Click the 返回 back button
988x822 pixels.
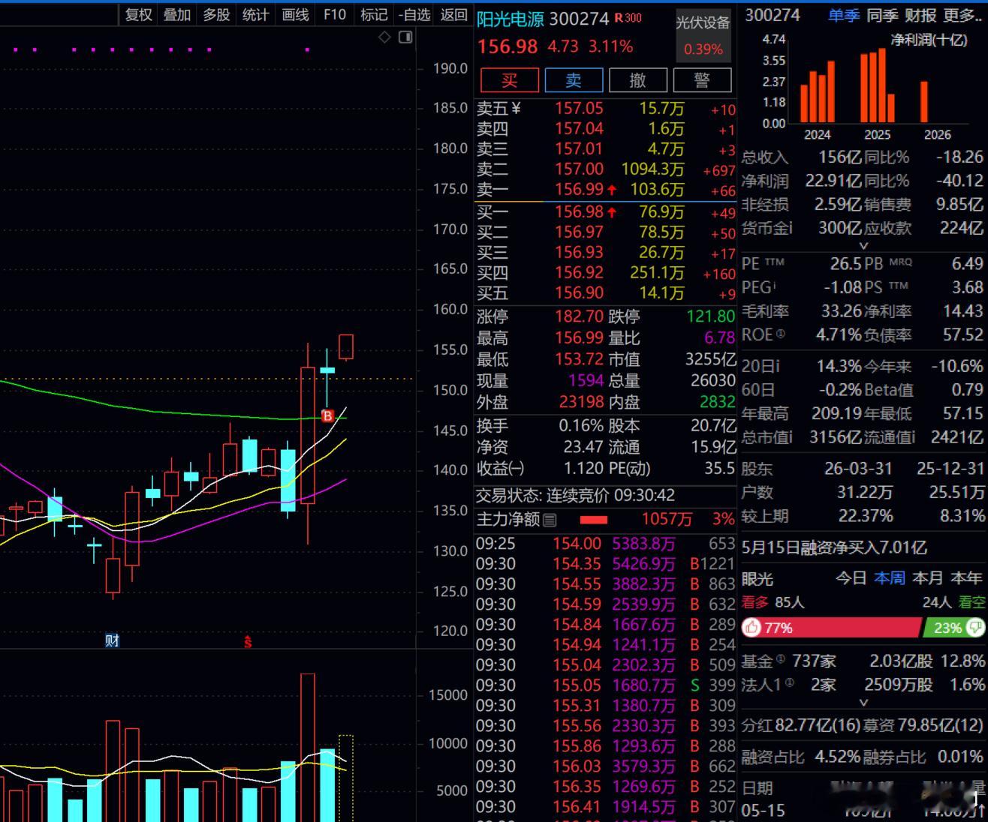click(453, 15)
